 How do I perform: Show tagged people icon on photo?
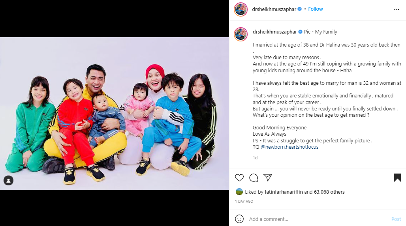coord(9,181)
